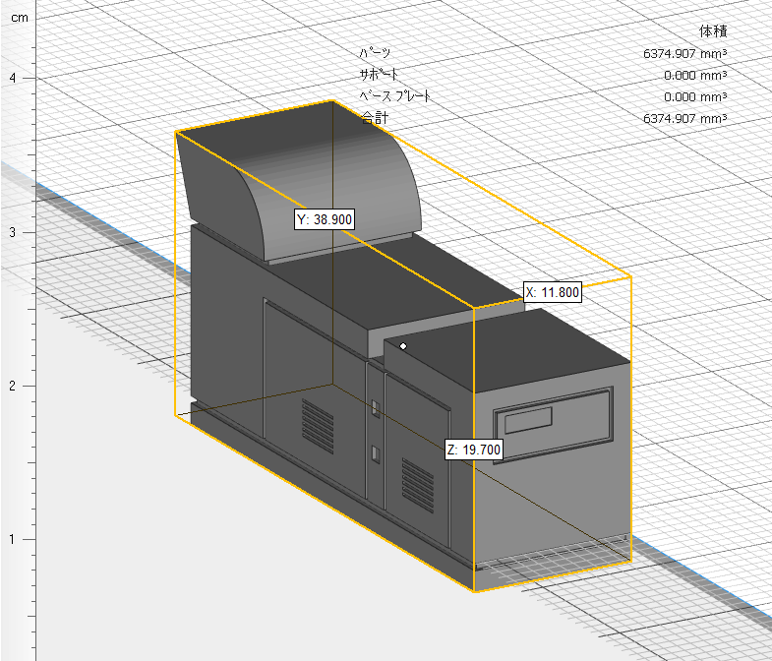Click the cm unit label on ruler
772x661 pixels.
(20, 18)
